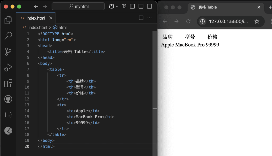Click the <table> tag on line 7
Image resolution: width=272 pixels, height=156 pixels.
(x=56, y=69)
